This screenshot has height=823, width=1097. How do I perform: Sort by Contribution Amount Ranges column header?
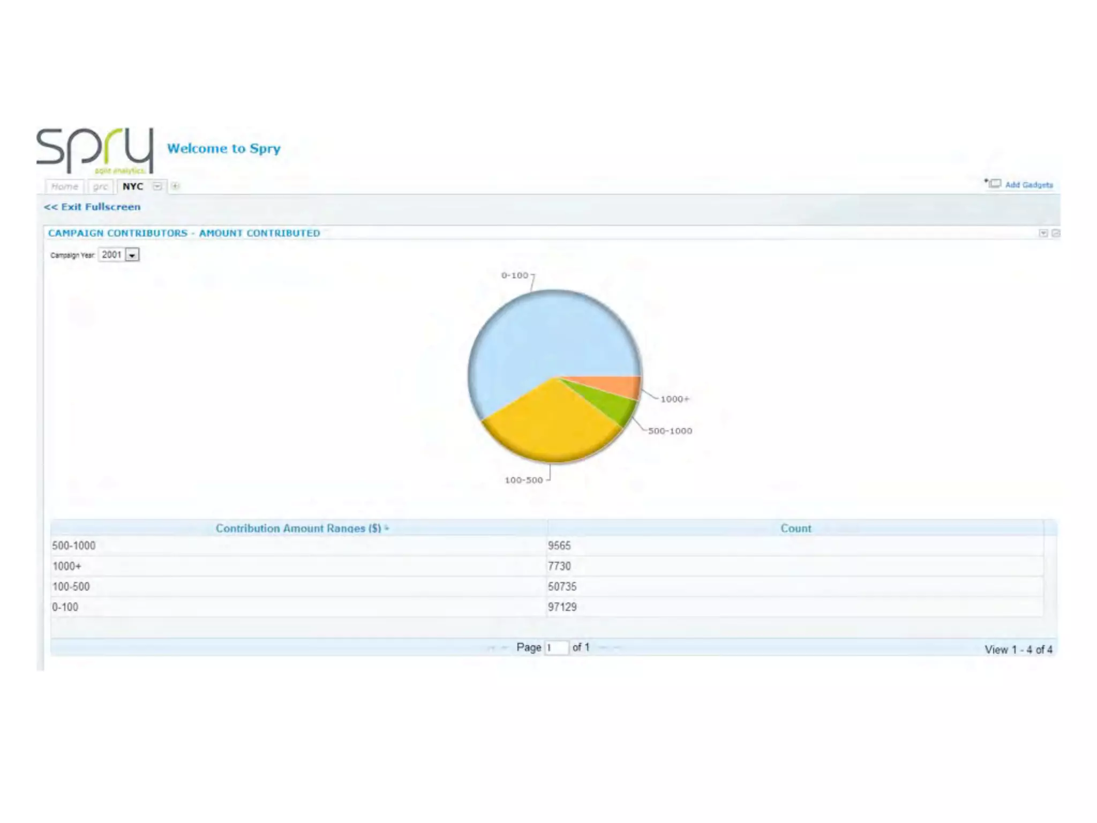click(298, 528)
